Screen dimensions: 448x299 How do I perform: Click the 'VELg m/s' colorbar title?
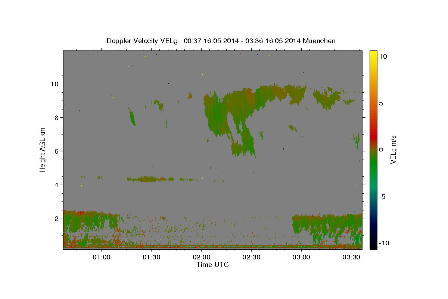(393, 150)
